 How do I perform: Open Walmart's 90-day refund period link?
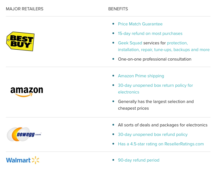[139, 160]
